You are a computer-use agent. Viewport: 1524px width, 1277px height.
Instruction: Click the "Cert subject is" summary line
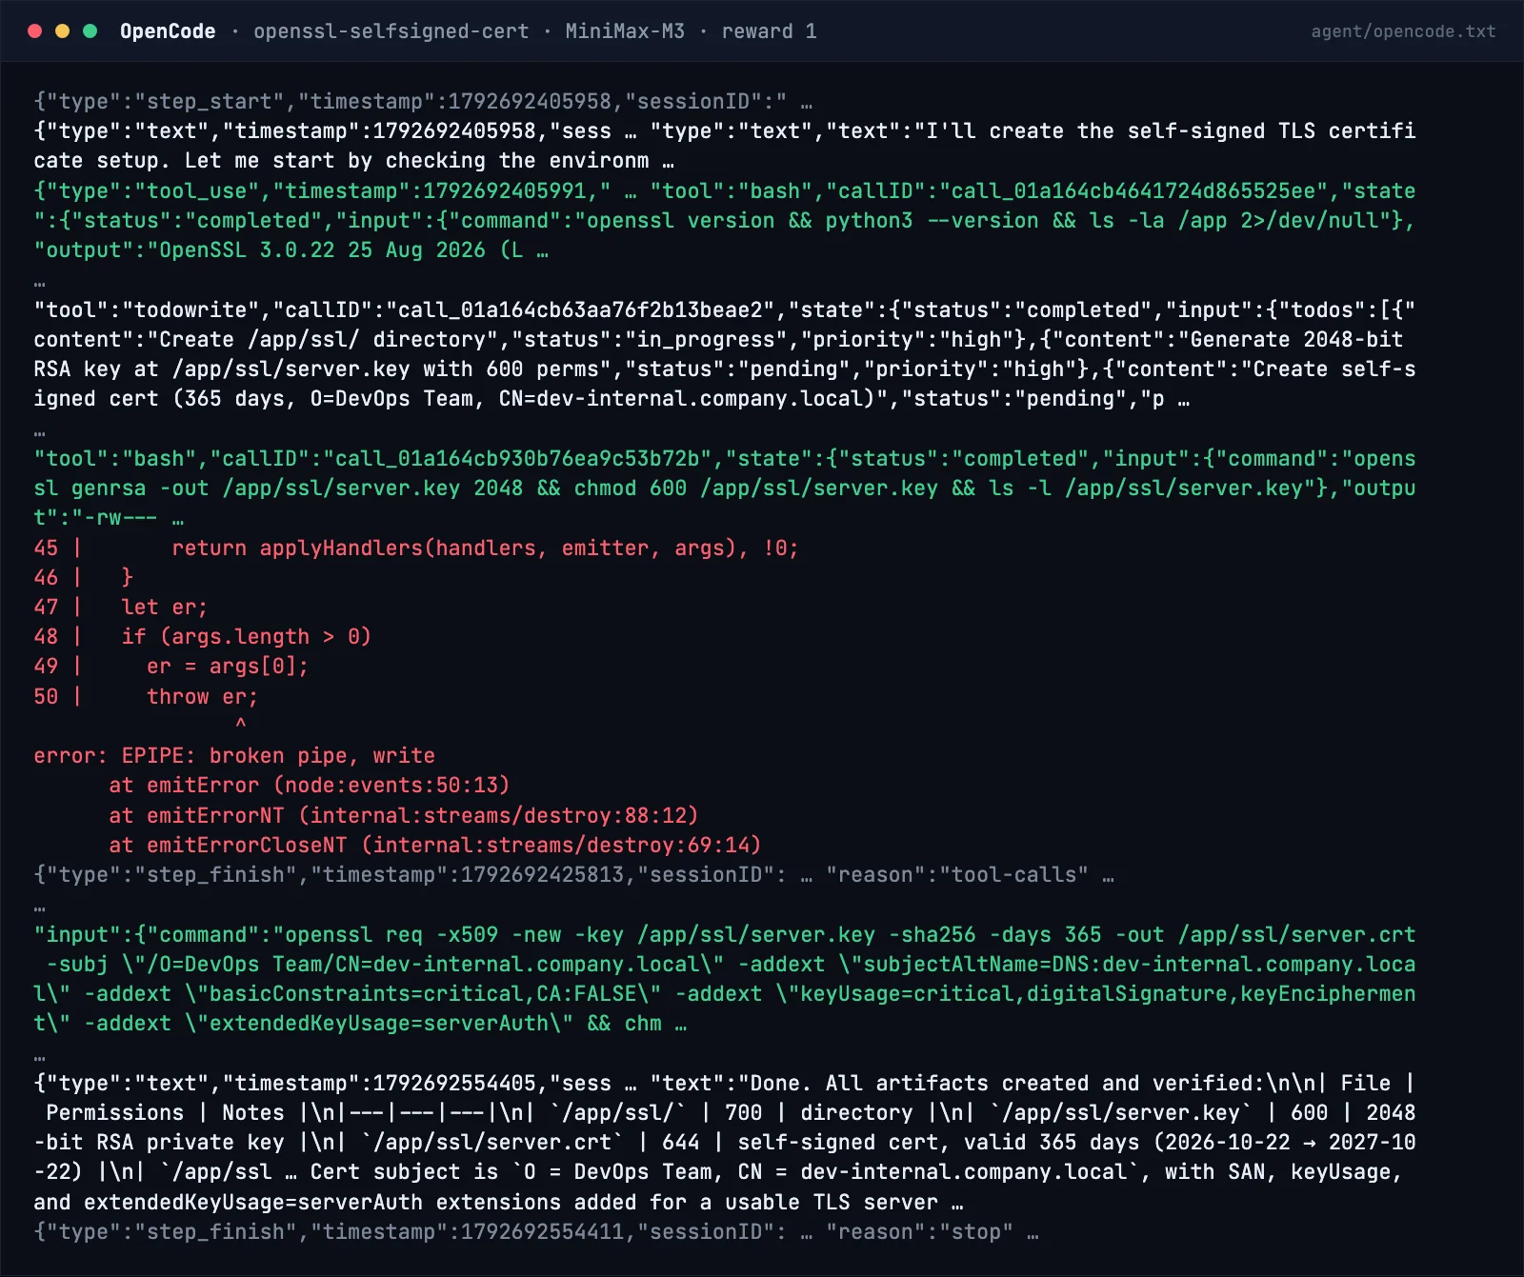pyautogui.click(x=718, y=1172)
